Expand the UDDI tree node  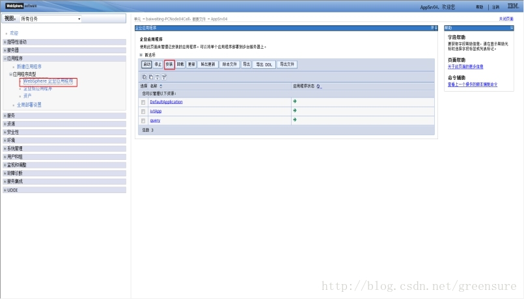tap(5, 190)
